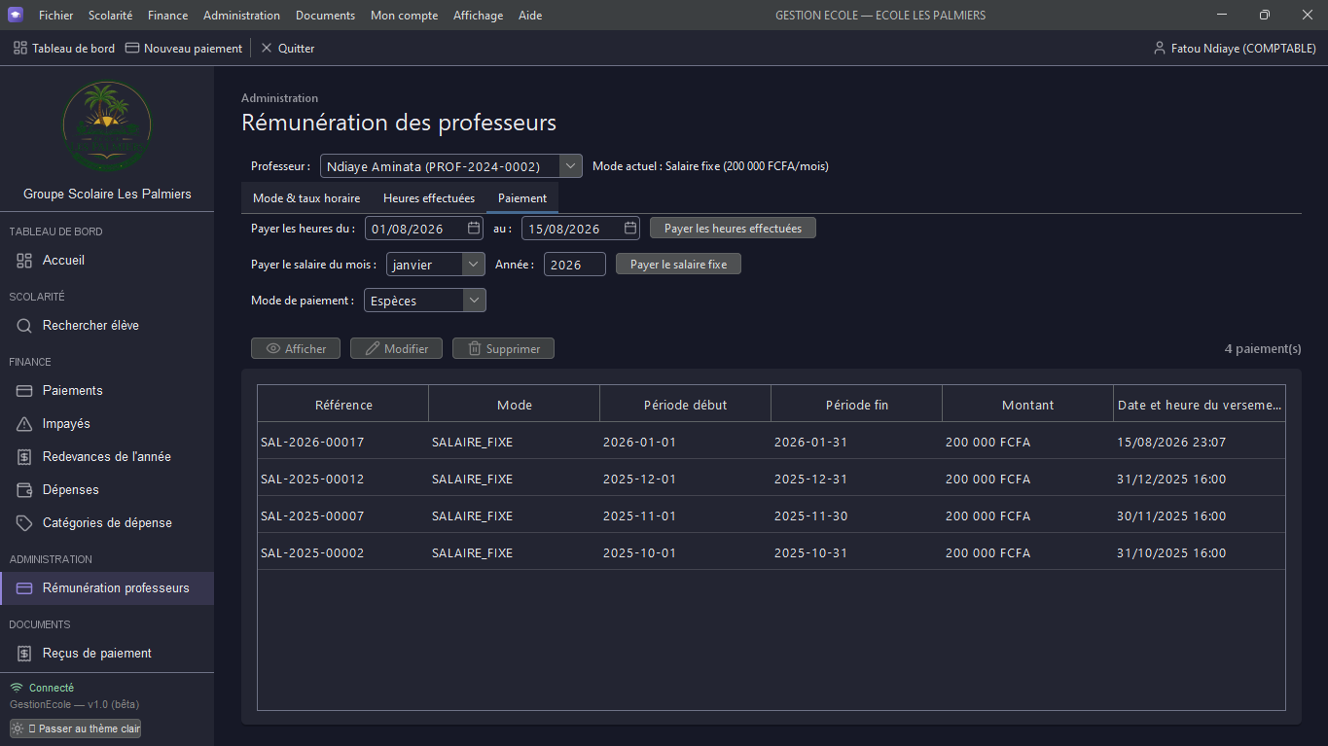This screenshot has height=746, width=1328.
Task: Click the Année input field 2026
Action: 574,265
